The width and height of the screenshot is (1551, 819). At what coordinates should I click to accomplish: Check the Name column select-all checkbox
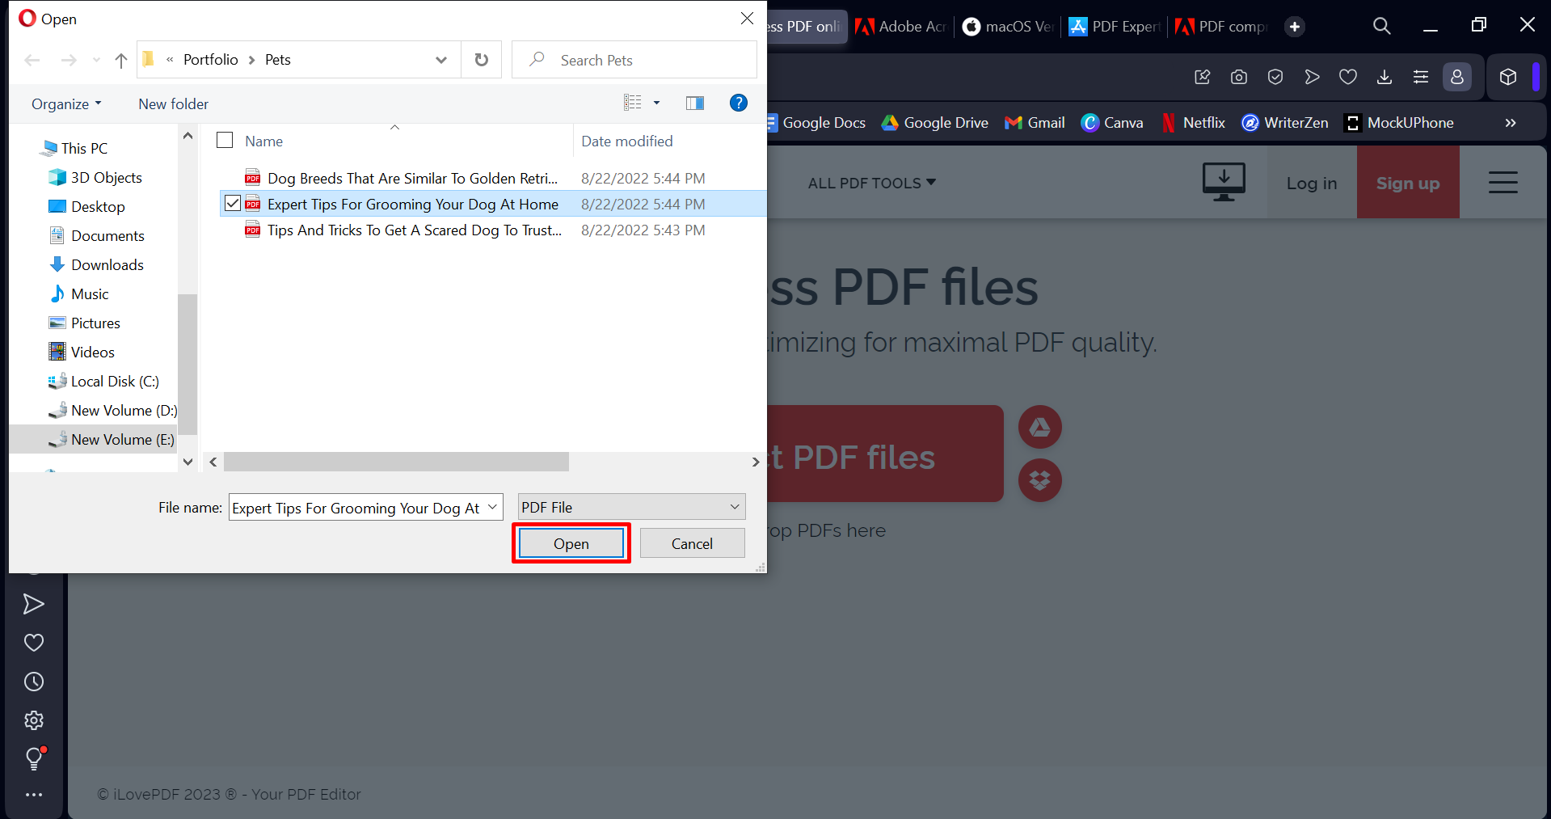coord(225,139)
